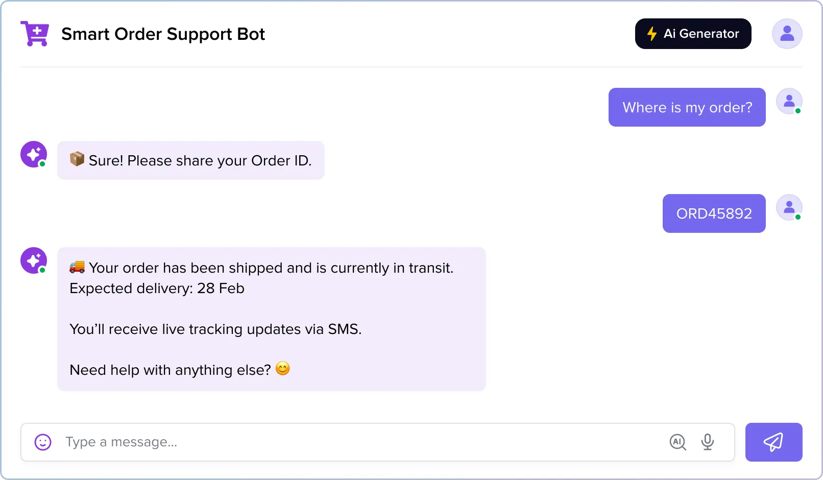Activate the microphone voice input icon
This screenshot has height=480, width=823.
(x=707, y=442)
